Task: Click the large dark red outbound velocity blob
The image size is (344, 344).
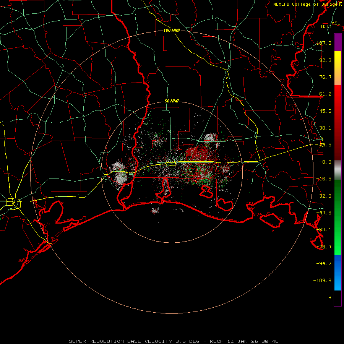Action: (198, 154)
